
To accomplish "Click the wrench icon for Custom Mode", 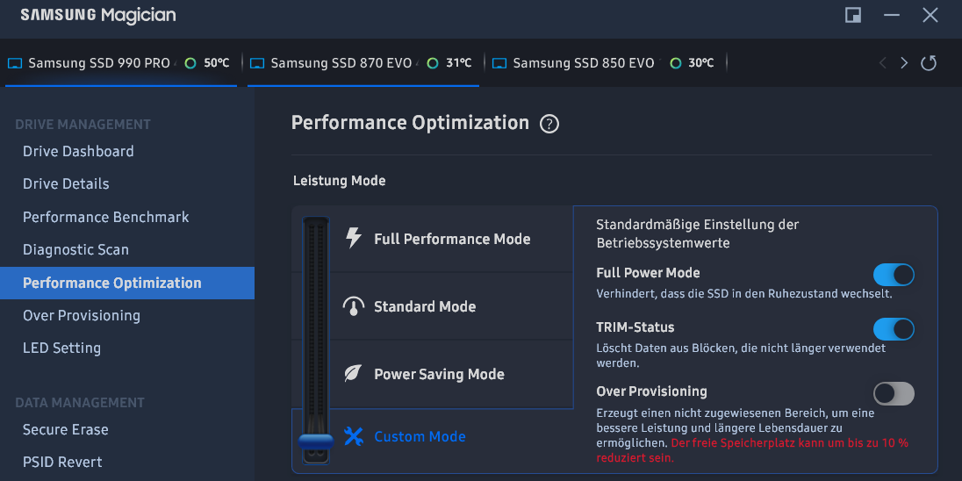I will pyautogui.click(x=354, y=436).
